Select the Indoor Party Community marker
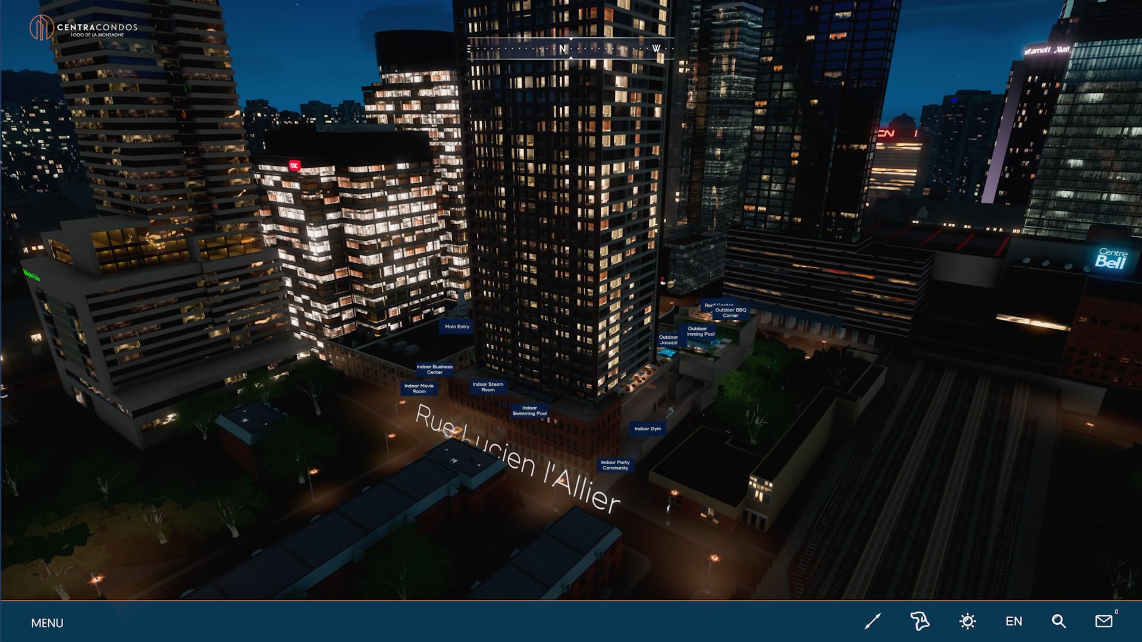Viewport: 1142px width, 642px height. (x=615, y=465)
